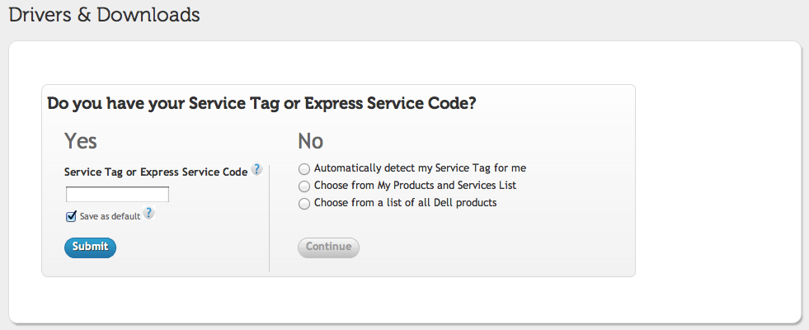
Task: Click the Drivers & Downloads page title
Action: [x=104, y=15]
